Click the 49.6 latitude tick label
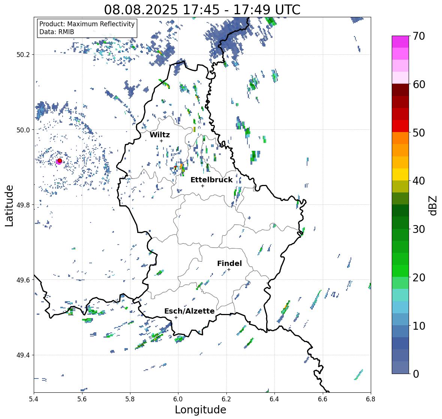The width and height of the screenshot is (442, 419). 23,280
